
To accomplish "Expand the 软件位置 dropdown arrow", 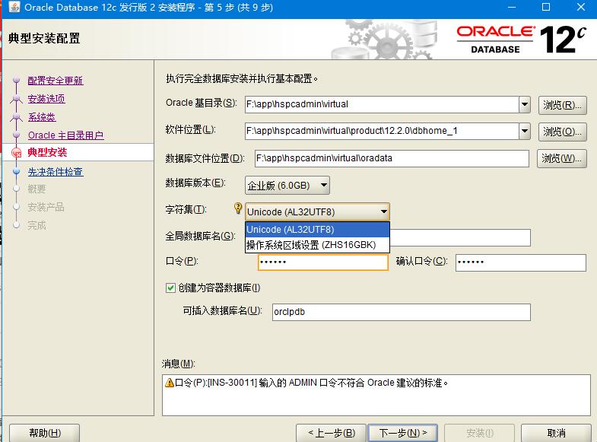I will click(524, 131).
